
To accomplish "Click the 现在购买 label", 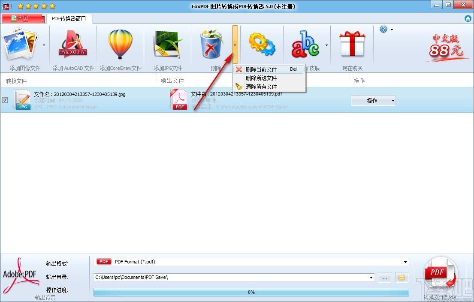I will pyautogui.click(x=352, y=68).
